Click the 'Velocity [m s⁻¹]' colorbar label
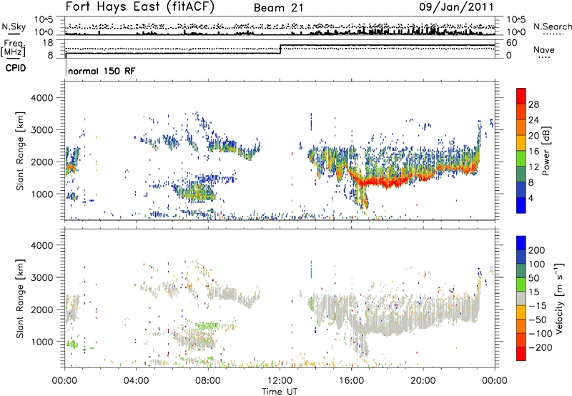The width and height of the screenshot is (572, 396). (559, 298)
